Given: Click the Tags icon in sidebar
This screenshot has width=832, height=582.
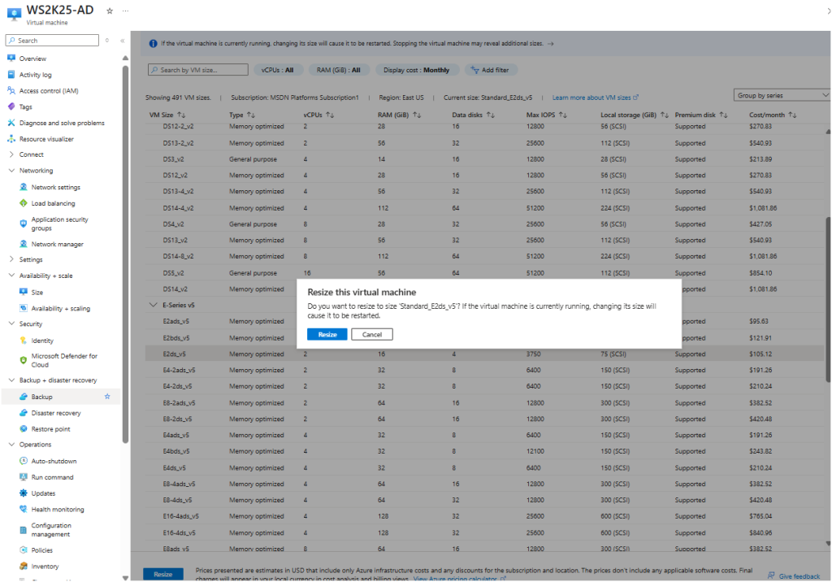Looking at the screenshot, I should [11, 106].
